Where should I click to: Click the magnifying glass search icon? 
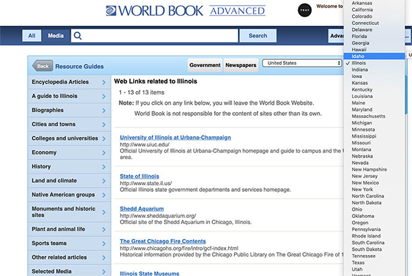point(78,36)
